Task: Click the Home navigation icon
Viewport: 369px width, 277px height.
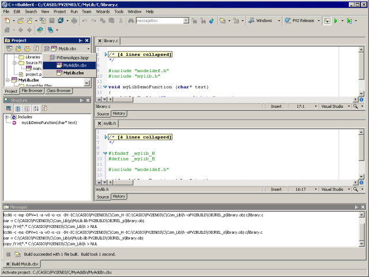Action: [x=7, y=30]
